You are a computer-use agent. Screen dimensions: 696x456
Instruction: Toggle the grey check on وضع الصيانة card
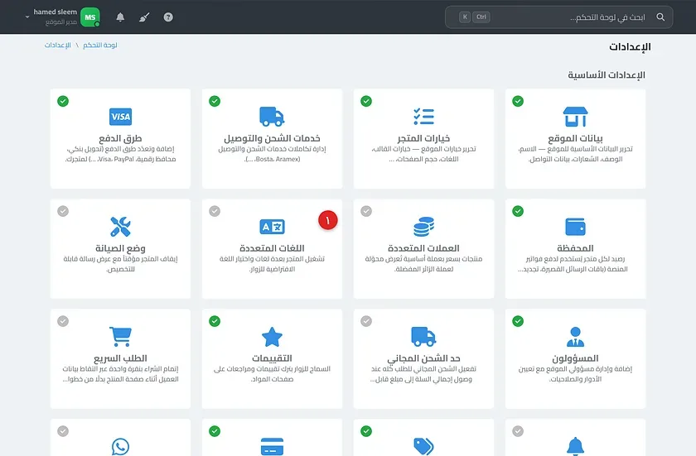point(63,211)
